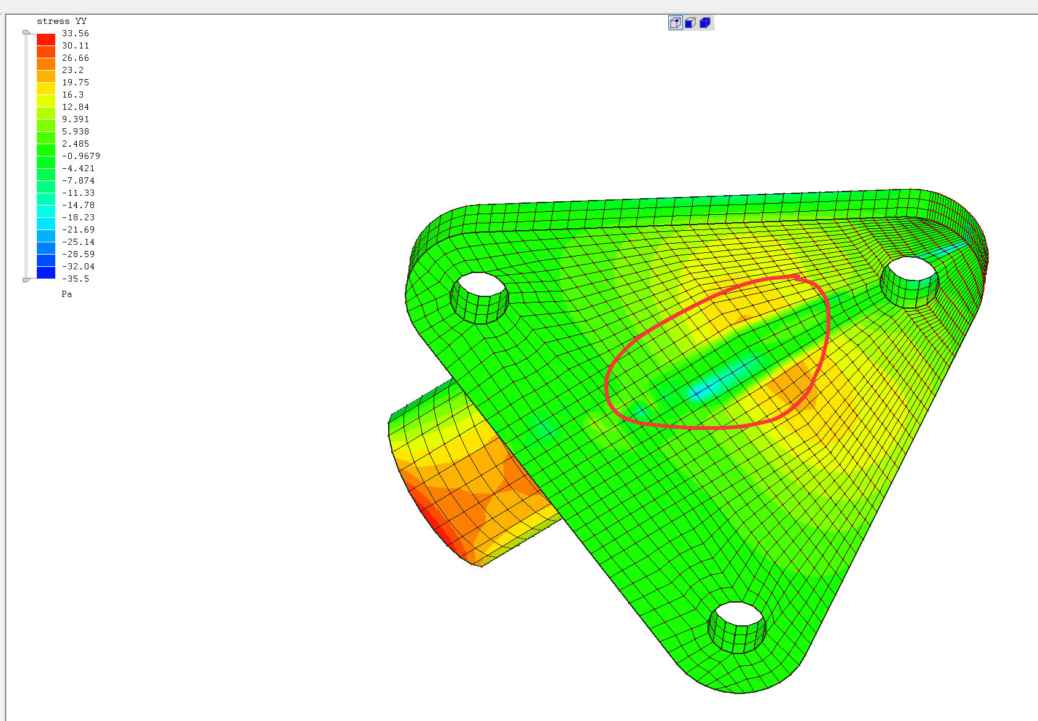Grab the lower legend range slider handle
The image size is (1038, 721).
tap(26, 280)
